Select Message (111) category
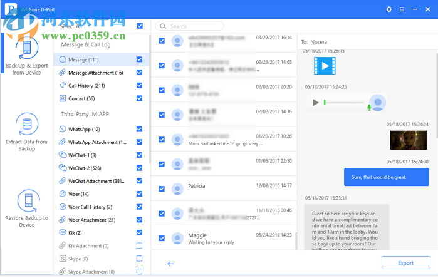The height and width of the screenshot is (278, 438). coord(102,59)
